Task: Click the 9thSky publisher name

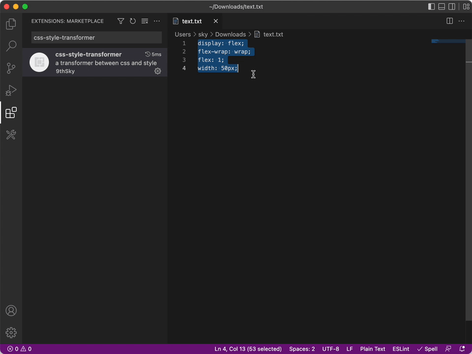Action: tap(65, 71)
